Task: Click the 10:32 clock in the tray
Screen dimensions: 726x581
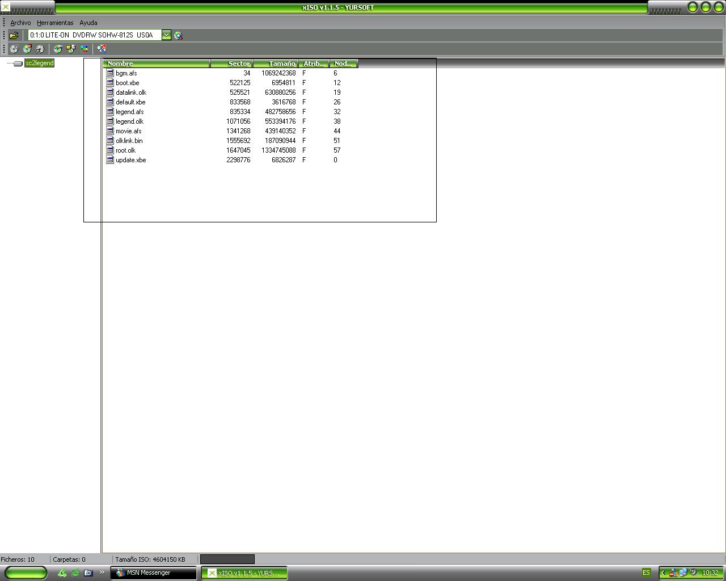Action: 710,573
